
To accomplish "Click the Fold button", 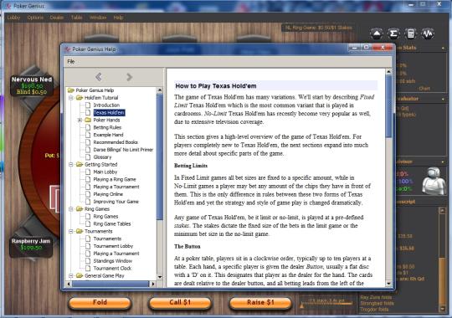I will [x=100, y=302].
